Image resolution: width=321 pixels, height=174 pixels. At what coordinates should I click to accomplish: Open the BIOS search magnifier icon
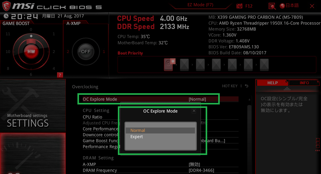click(272, 6)
